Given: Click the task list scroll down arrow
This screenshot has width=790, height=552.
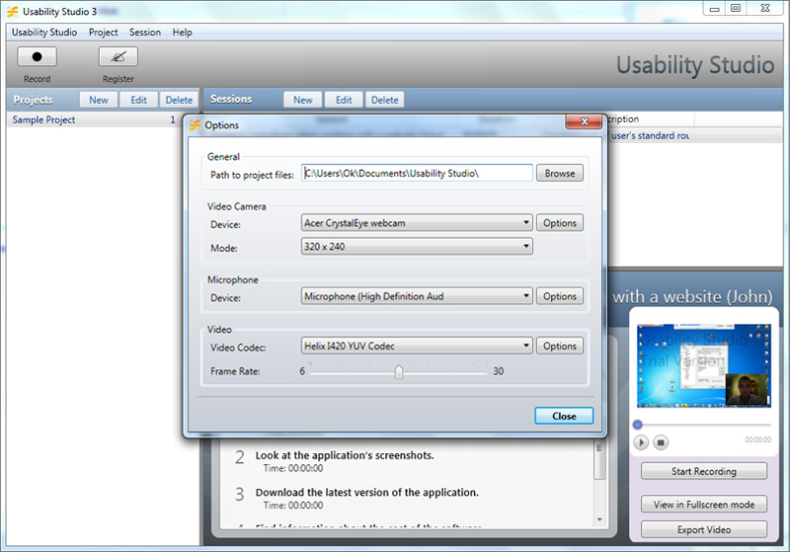Looking at the screenshot, I should click(x=599, y=519).
